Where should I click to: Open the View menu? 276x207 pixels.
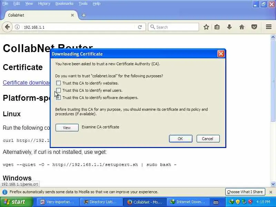[x=29, y=3]
